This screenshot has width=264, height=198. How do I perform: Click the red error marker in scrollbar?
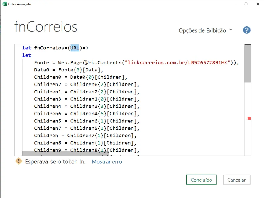click(249, 118)
